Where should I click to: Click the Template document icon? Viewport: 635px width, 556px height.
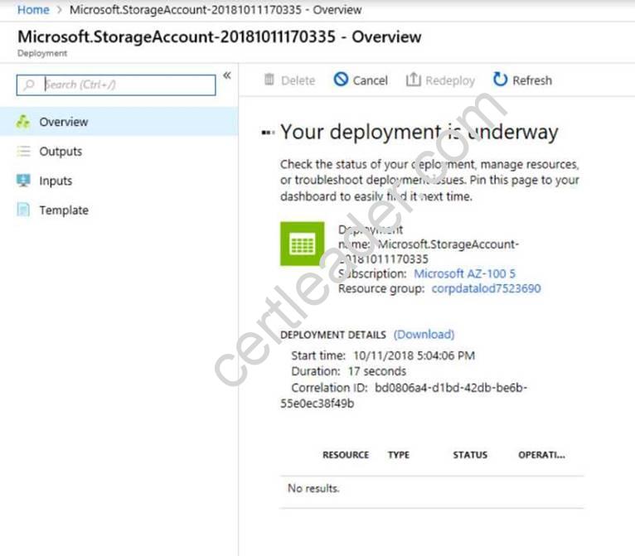(x=23, y=210)
